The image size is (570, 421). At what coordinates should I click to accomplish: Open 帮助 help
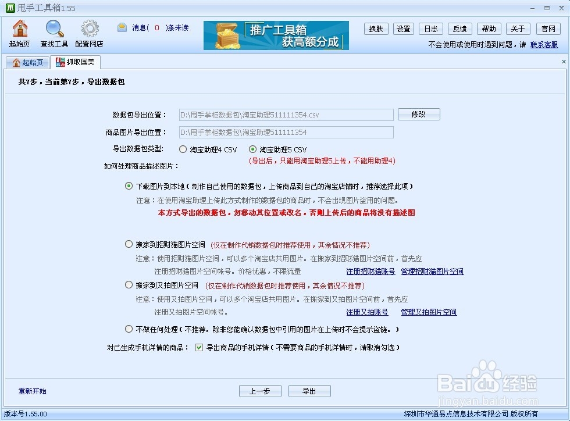click(x=488, y=28)
